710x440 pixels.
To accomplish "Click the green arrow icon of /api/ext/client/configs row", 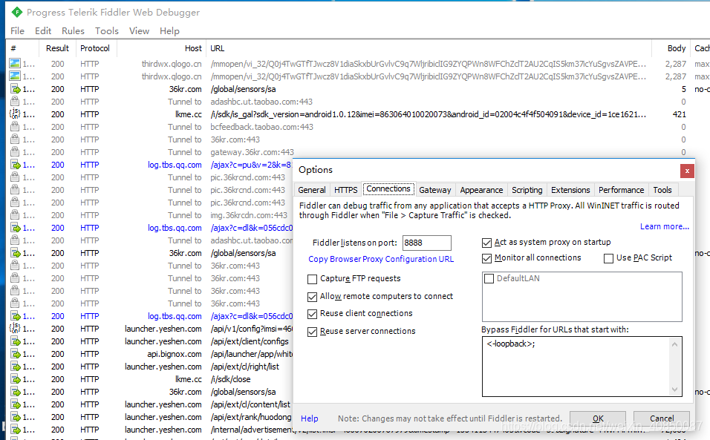I will [16, 341].
